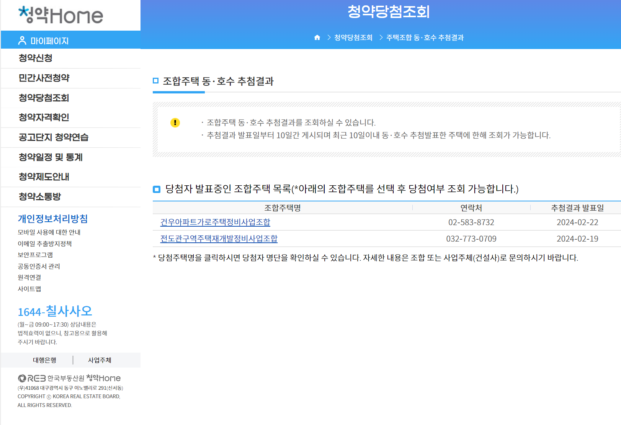Click 개인정보처리방침 link
The height and width of the screenshot is (425, 621).
[x=53, y=219]
